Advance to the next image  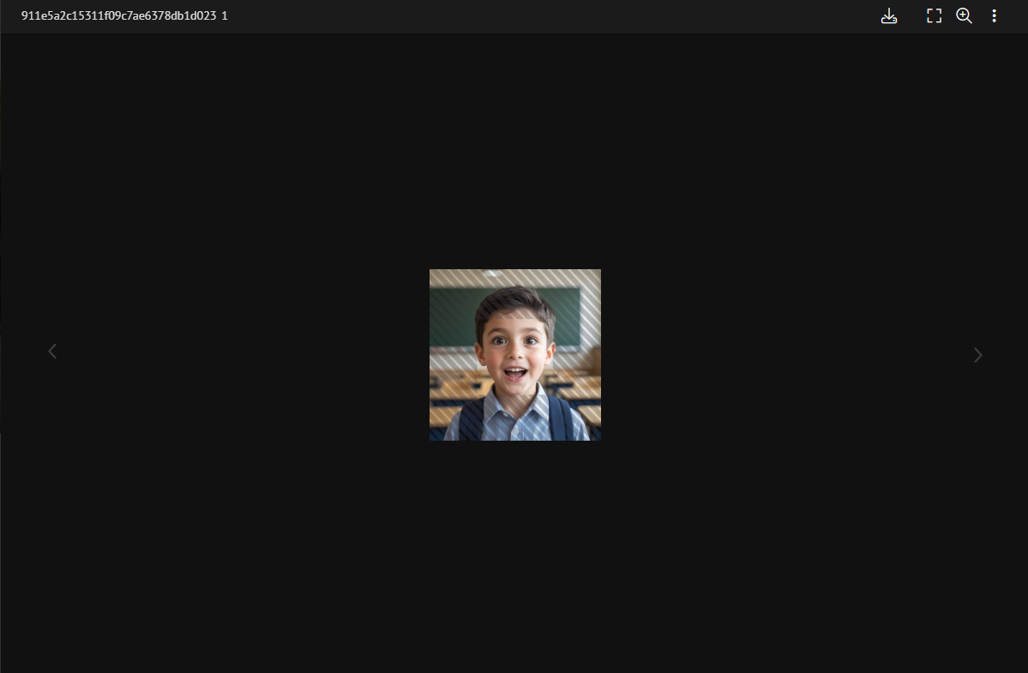(x=977, y=355)
